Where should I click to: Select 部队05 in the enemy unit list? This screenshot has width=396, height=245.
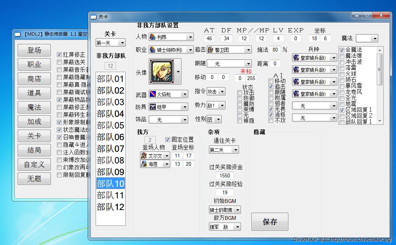110,125
